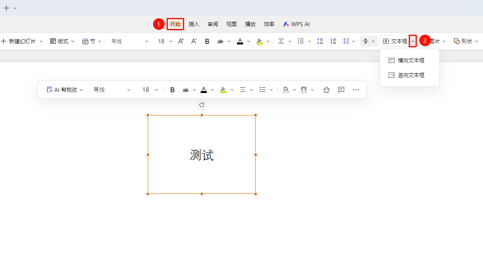Increase font size with the A+ icon

(x=181, y=41)
